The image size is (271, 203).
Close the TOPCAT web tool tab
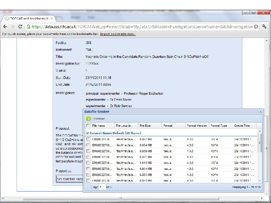point(52,18)
